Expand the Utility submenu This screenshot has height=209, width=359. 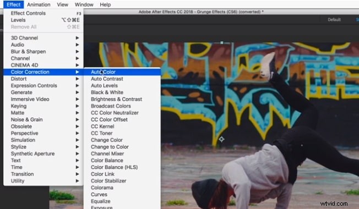click(x=43, y=181)
